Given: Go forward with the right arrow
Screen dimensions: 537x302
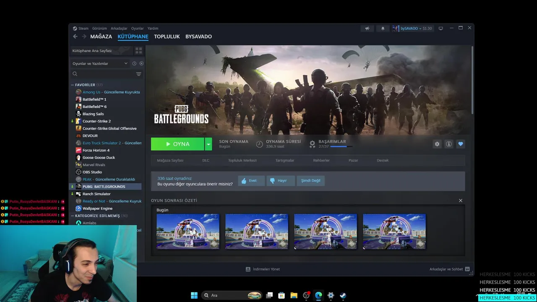Looking at the screenshot, I should [x=84, y=36].
